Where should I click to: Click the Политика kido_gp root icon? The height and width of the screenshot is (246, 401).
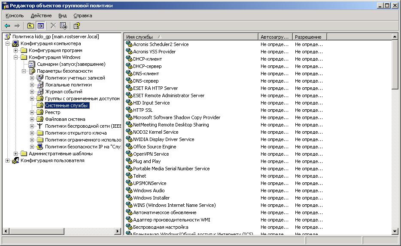tap(8, 37)
